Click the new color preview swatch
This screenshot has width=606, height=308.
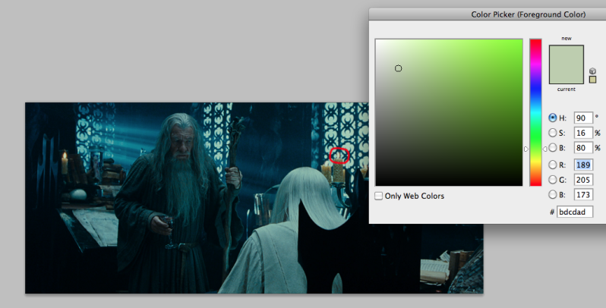coord(567,55)
